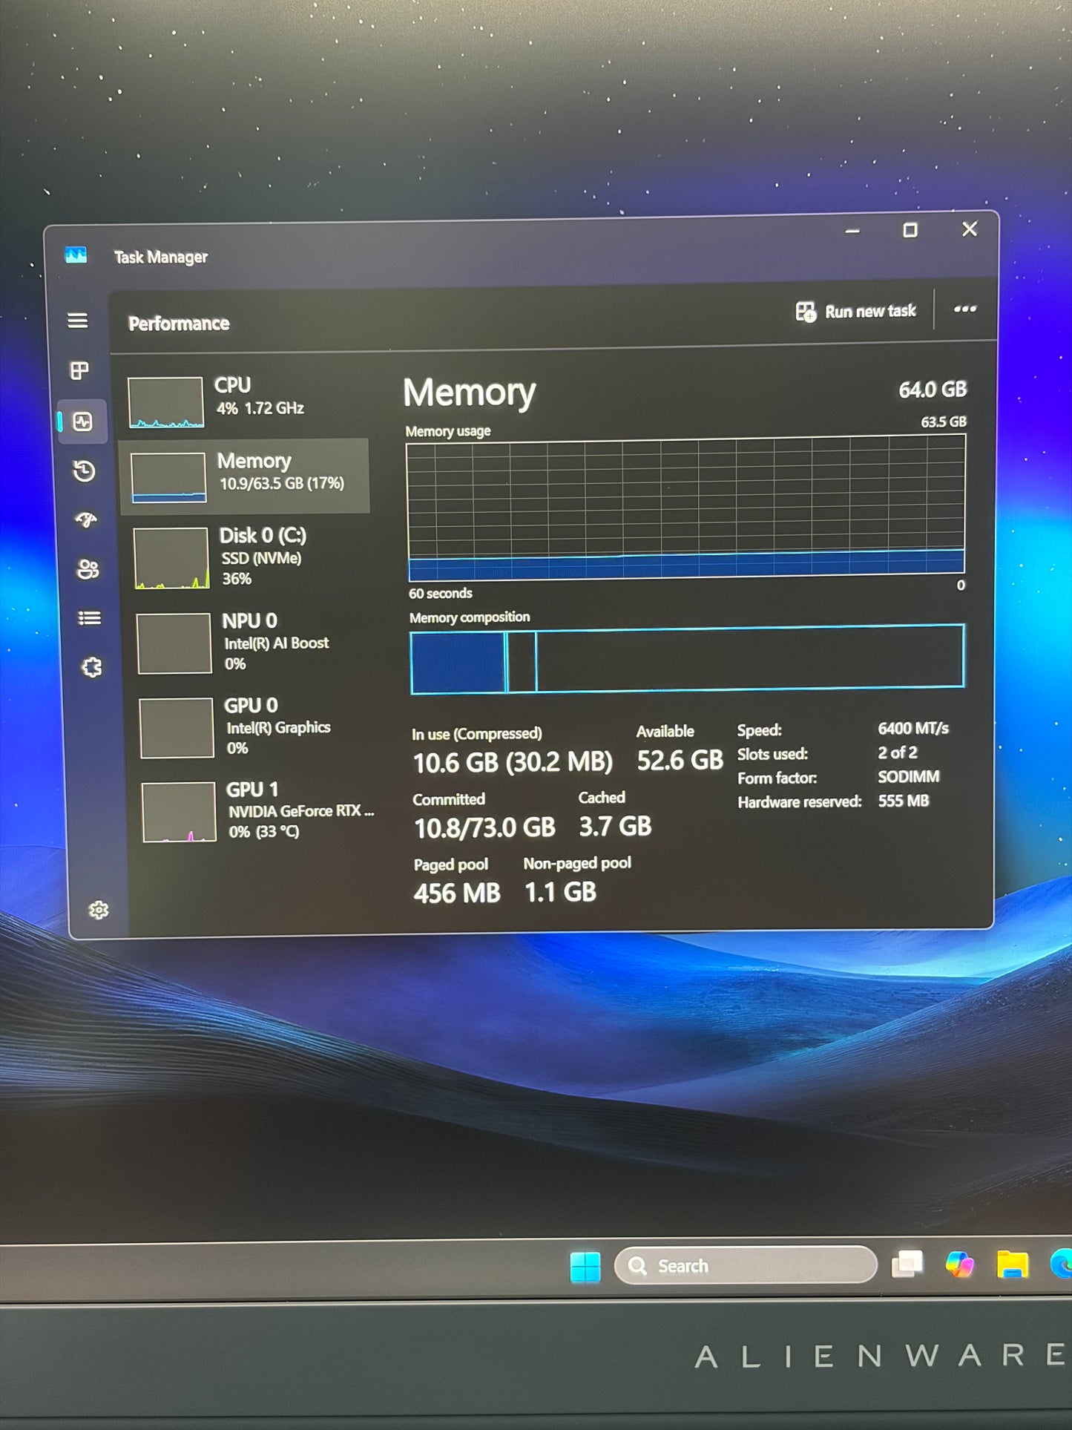Click the Memory composition bar
This screenshot has height=1430, width=1072.
pos(688,659)
